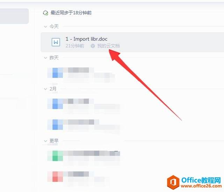Viewport: 224px width, 192px height.
Task: Click the 21分钟前 timestamp
Action: [x=75, y=46]
